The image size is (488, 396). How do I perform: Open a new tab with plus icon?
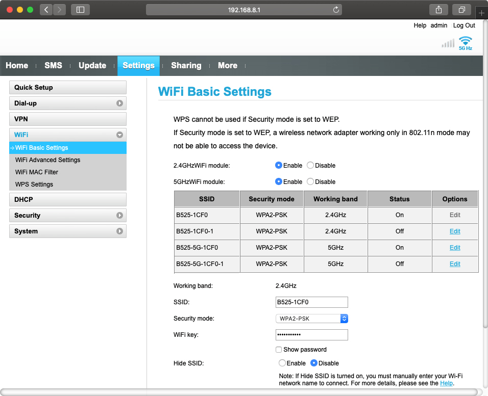click(481, 13)
